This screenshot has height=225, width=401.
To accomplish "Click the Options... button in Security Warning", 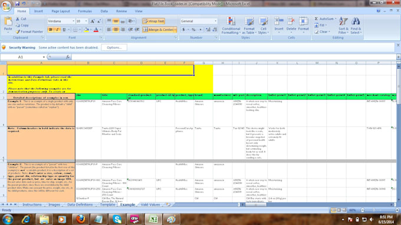I will 114,48.
